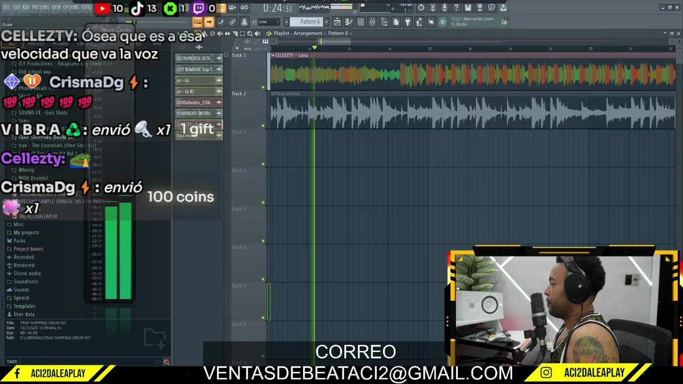The image size is (683, 384).
Task: Start one-click audio recording microphone icon
Action: 444,8
